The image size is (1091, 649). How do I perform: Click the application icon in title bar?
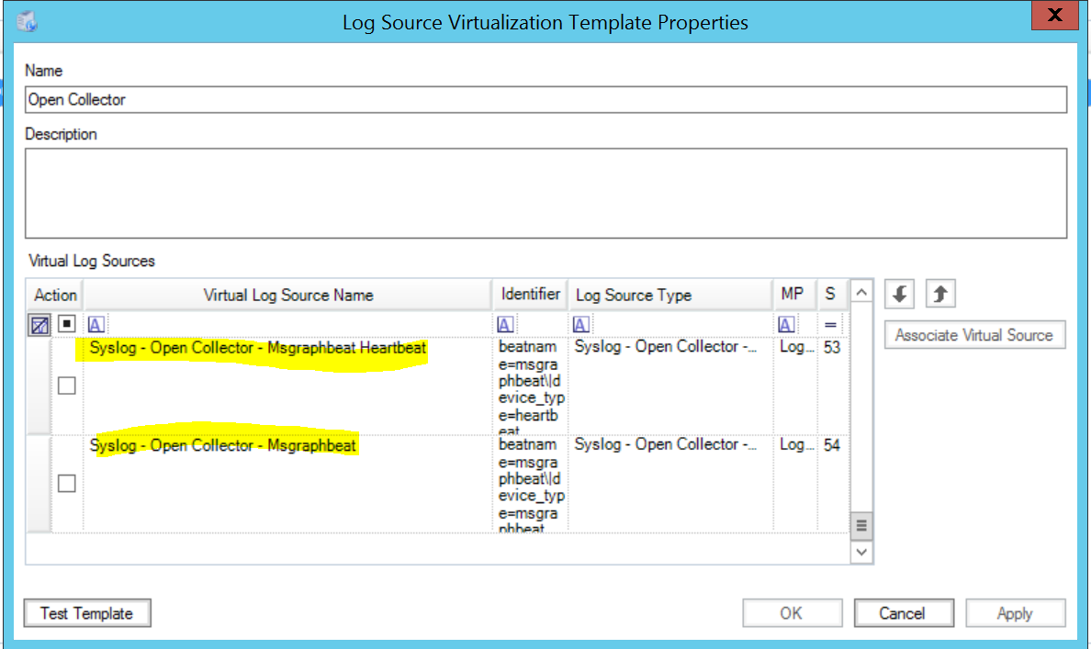pos(28,22)
